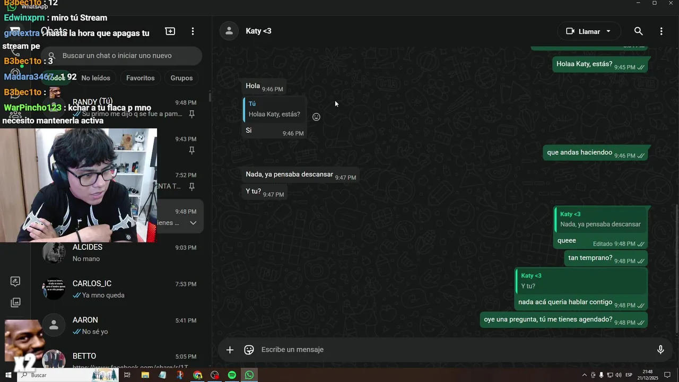Screen dimensions: 679x382
Task: Open Task View on taskbar
Action: point(127,375)
